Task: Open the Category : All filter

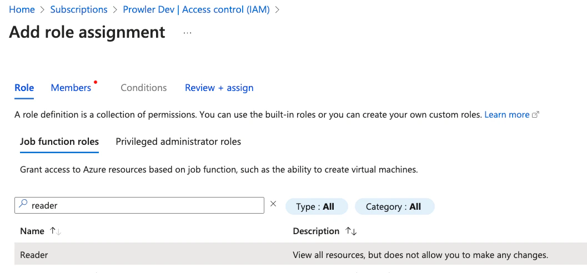Action: [x=395, y=206]
